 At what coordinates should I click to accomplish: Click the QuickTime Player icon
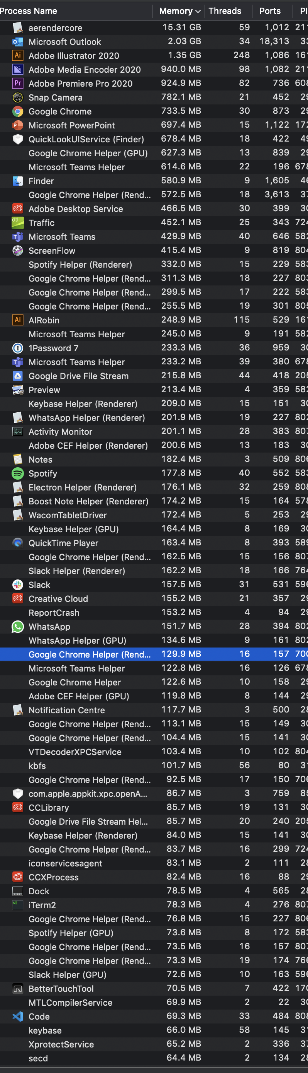coord(17,543)
